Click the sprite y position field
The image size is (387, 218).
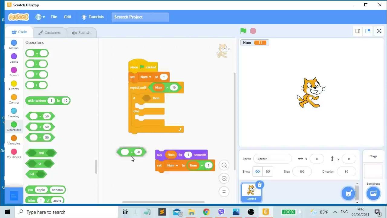coord(349,159)
